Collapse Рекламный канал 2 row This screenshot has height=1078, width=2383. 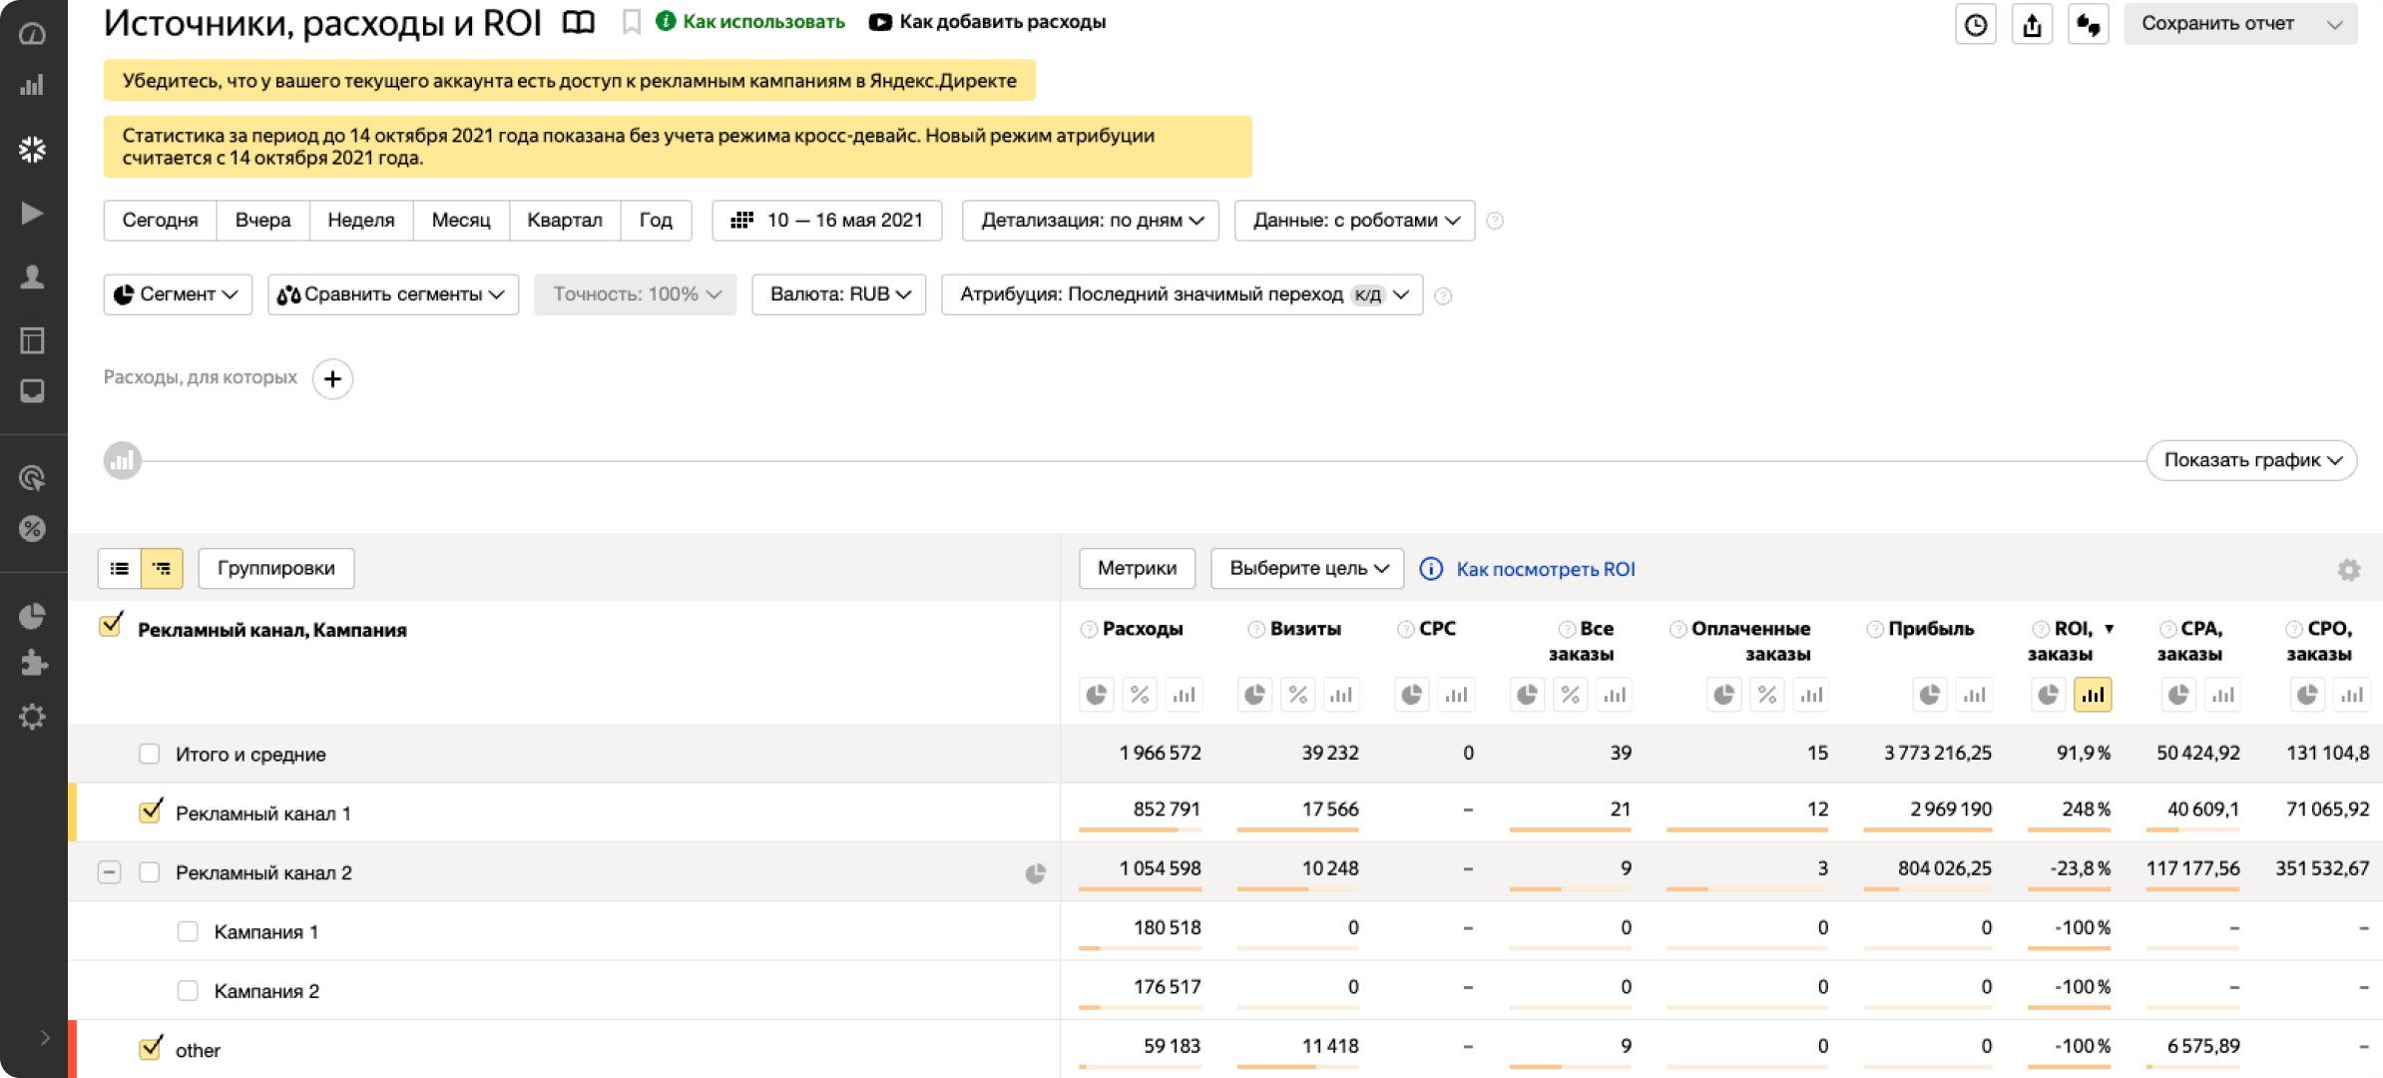(110, 872)
